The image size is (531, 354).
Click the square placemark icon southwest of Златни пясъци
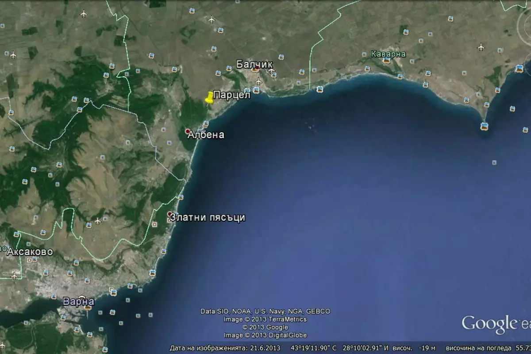pos(154,225)
